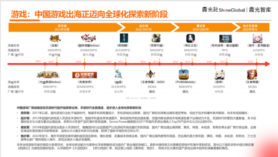Click the 《完美世界》 game name label
The image size is (278, 157).
pos(85,82)
